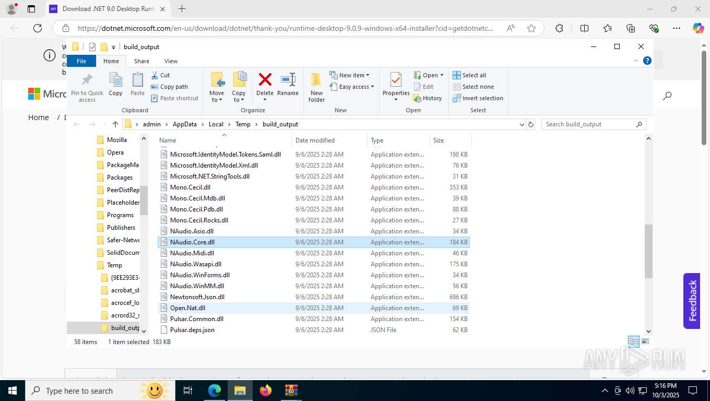
Task: Switch to Large icons view layout
Action: 645,342
